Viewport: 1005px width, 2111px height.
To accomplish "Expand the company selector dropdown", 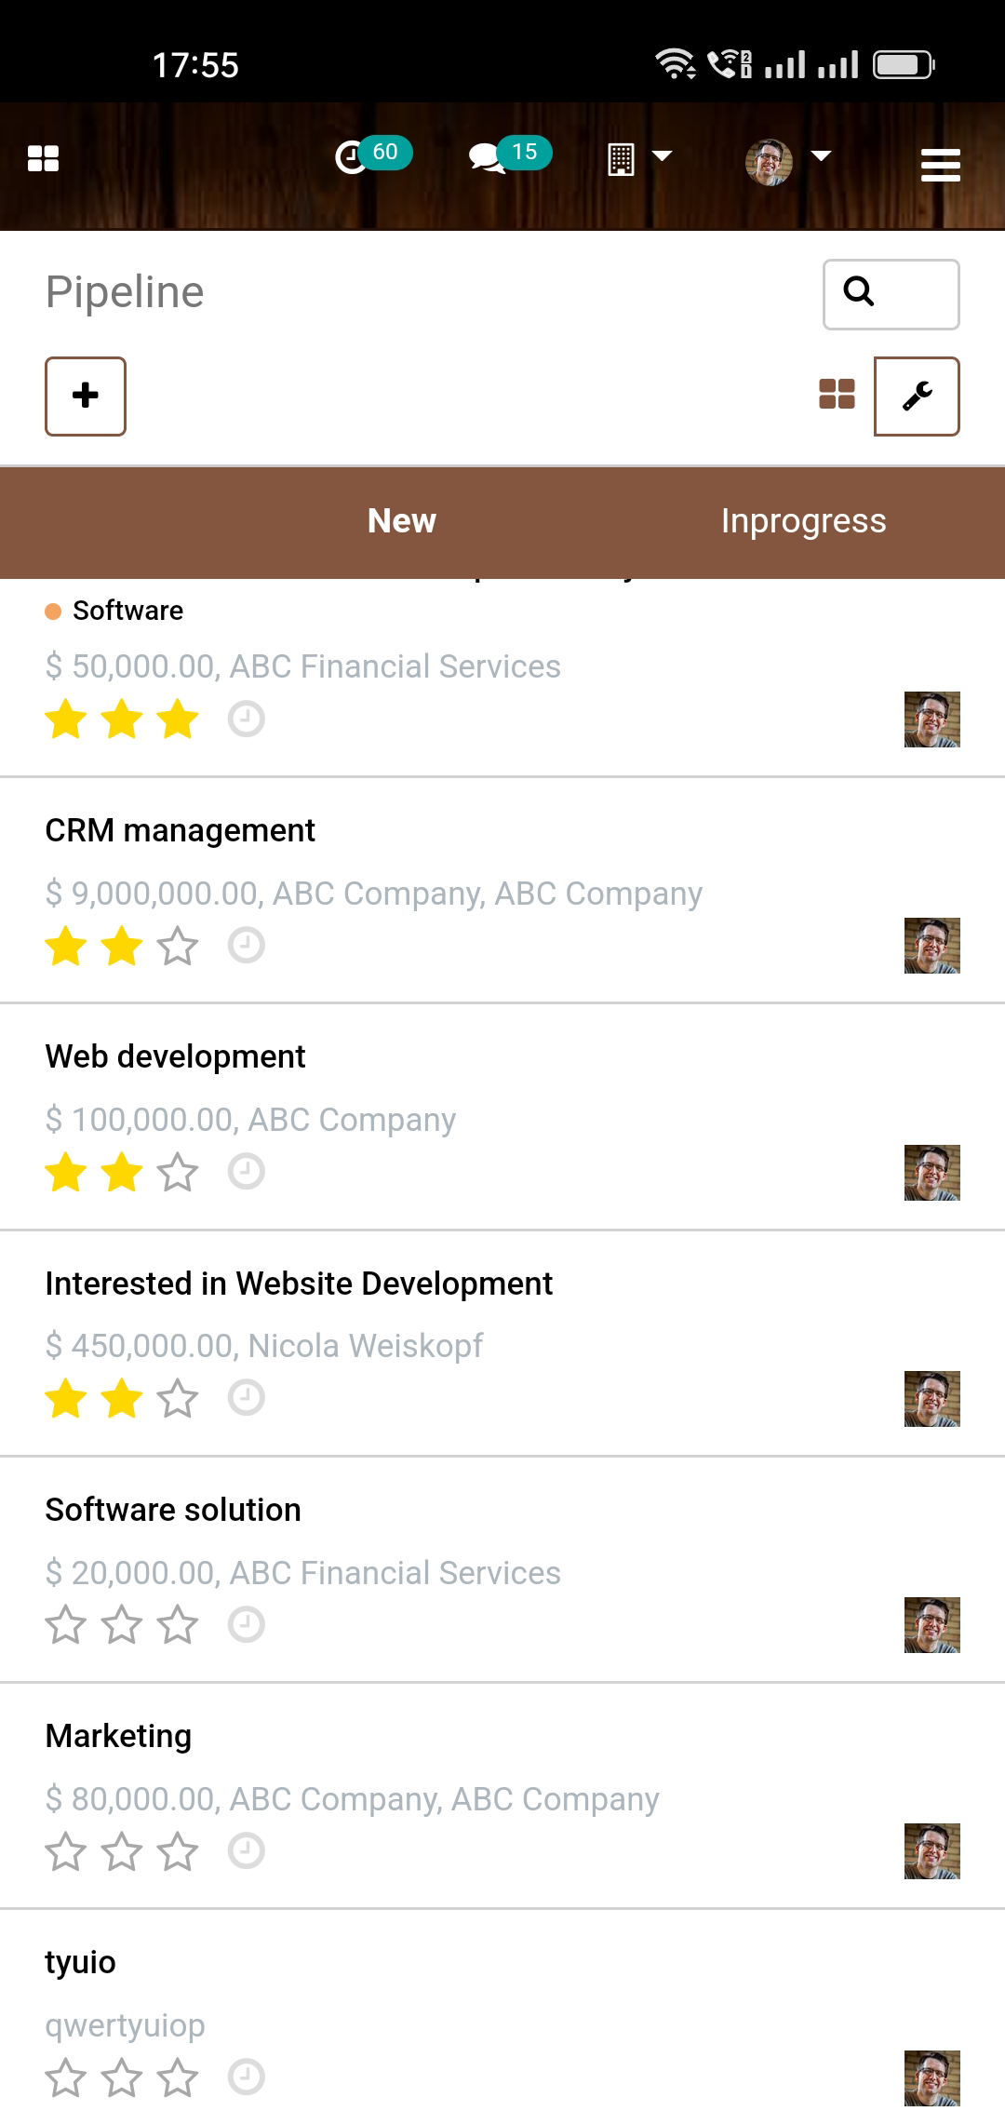I will click(638, 158).
